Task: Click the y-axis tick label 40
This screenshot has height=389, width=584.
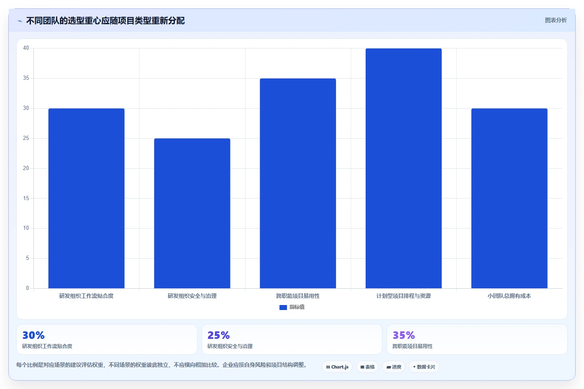Action: click(26, 48)
